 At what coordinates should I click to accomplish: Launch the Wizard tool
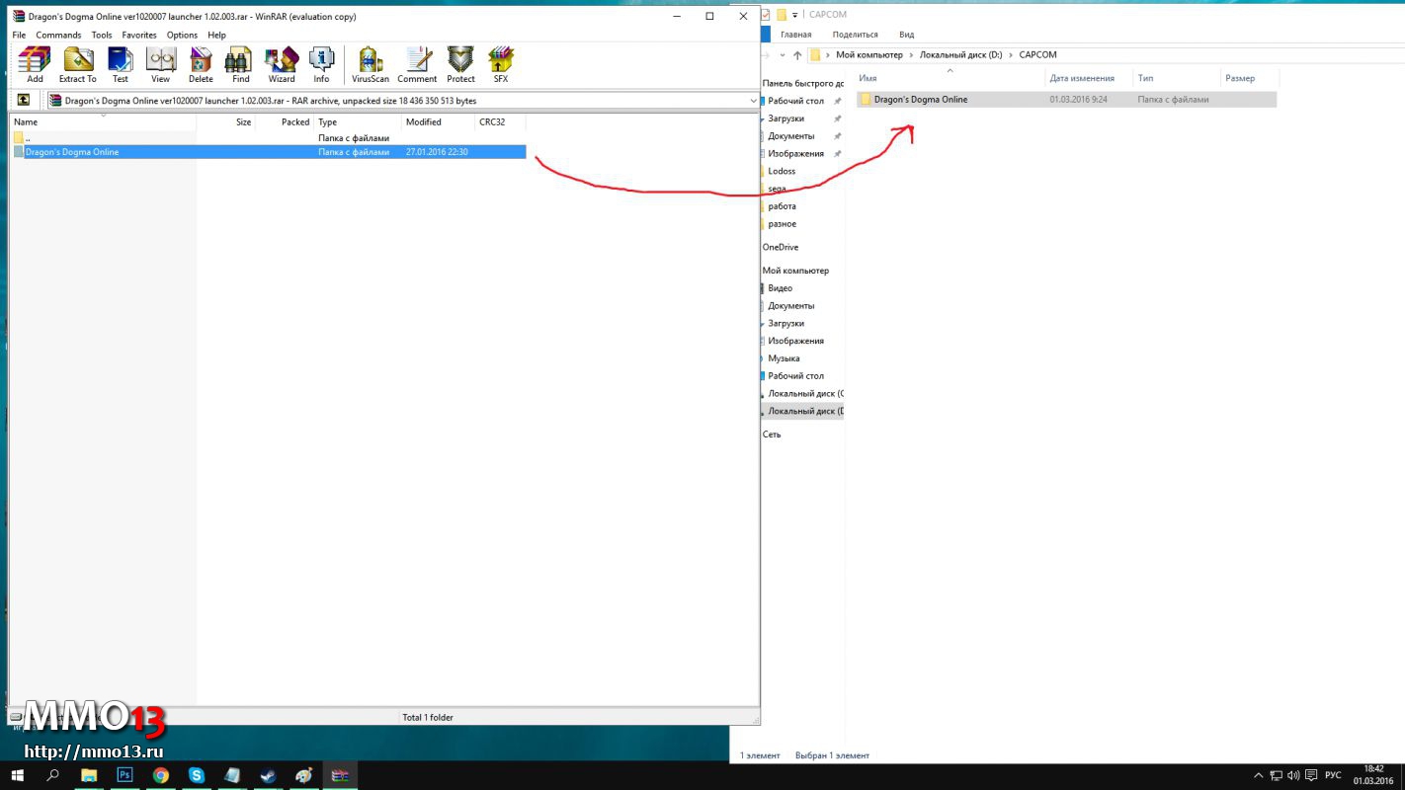point(282,65)
